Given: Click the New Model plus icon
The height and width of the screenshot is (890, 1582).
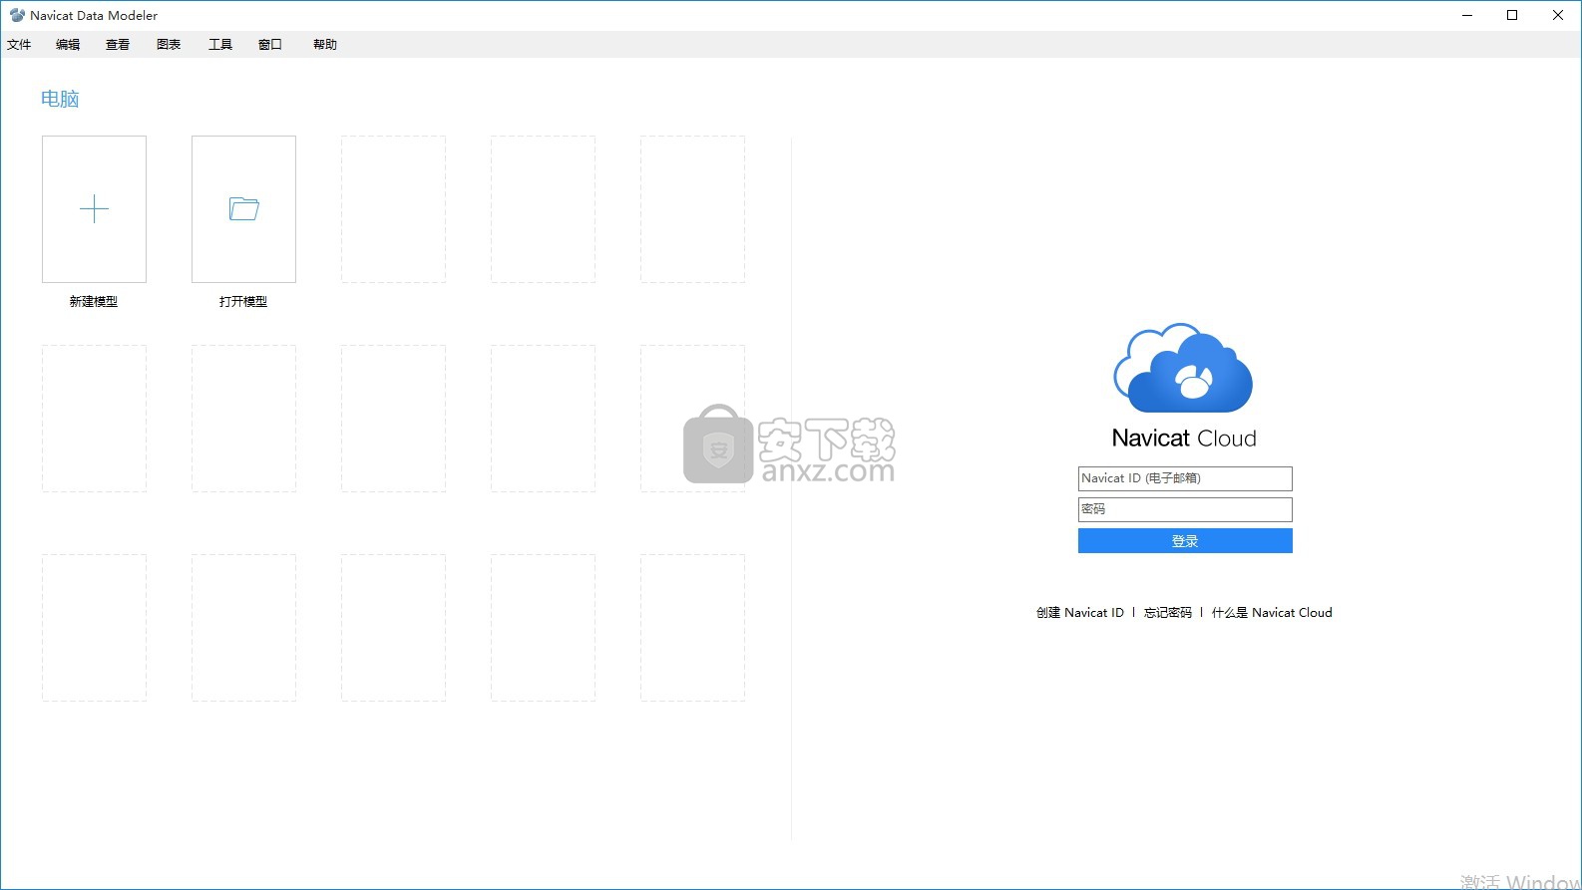Looking at the screenshot, I should [x=94, y=209].
